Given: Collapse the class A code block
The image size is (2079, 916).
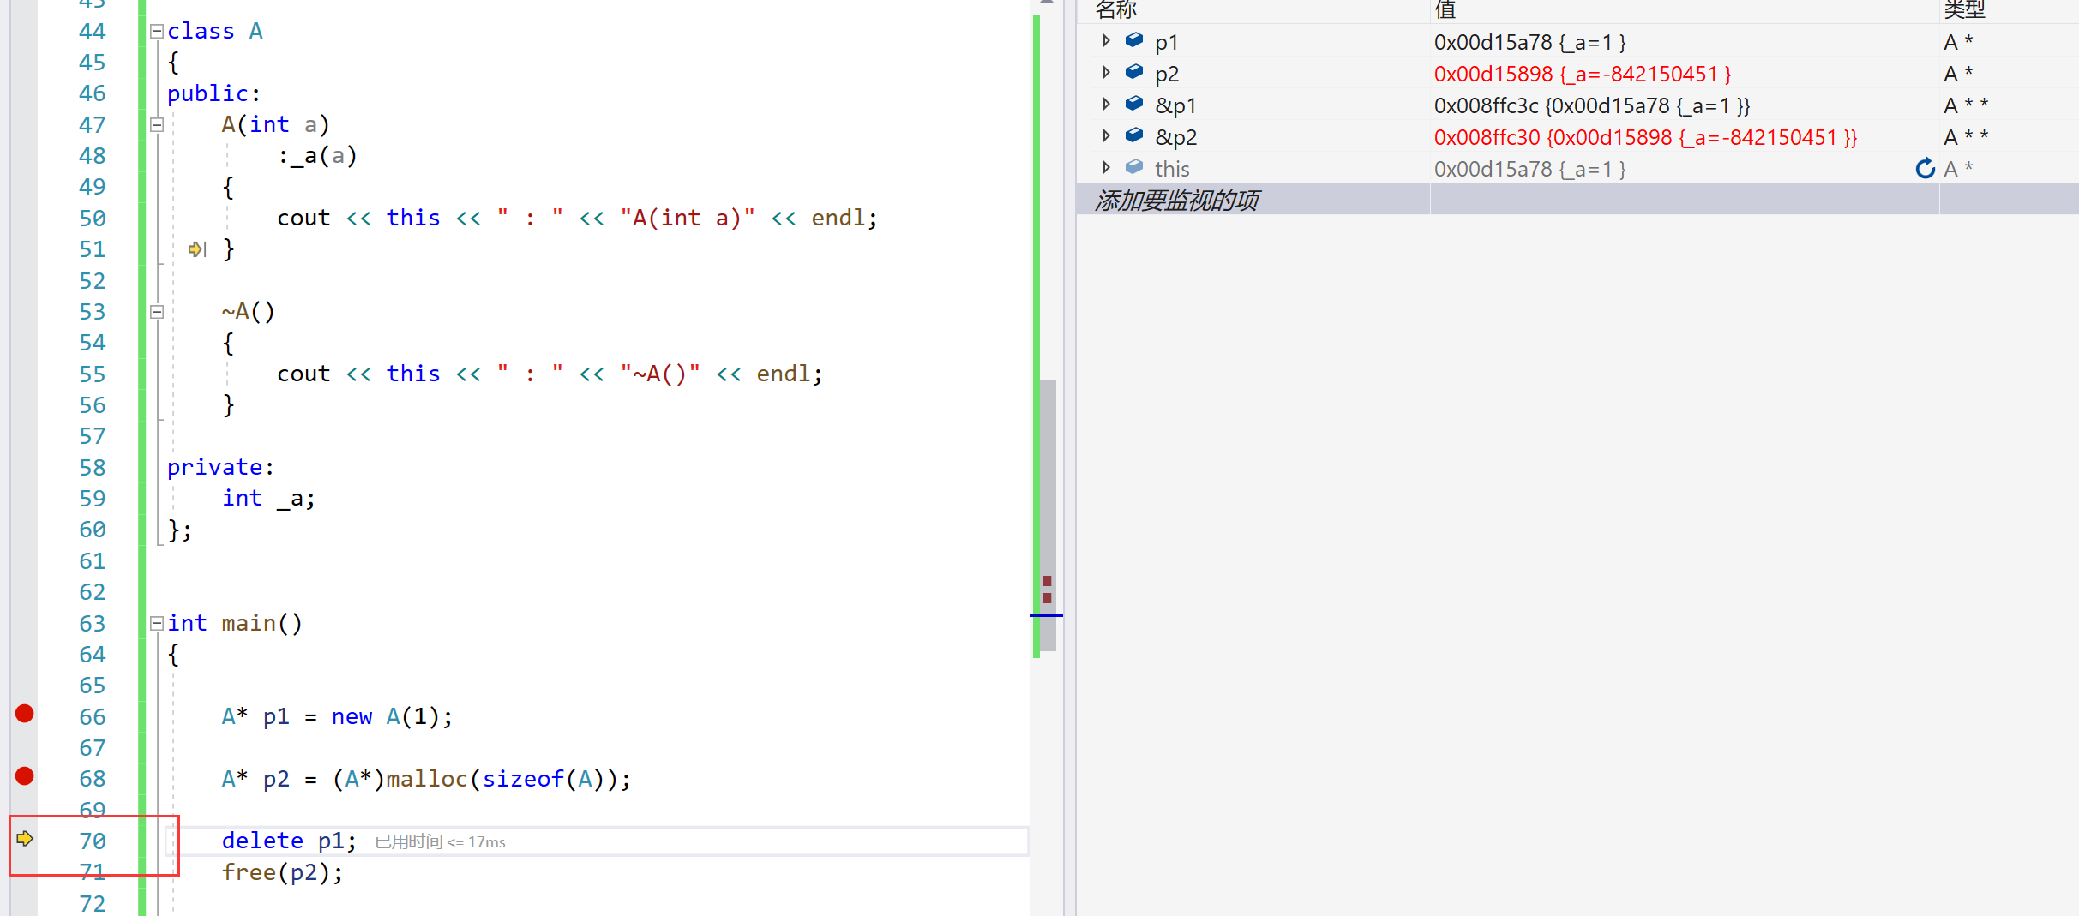Looking at the screenshot, I should [x=157, y=32].
